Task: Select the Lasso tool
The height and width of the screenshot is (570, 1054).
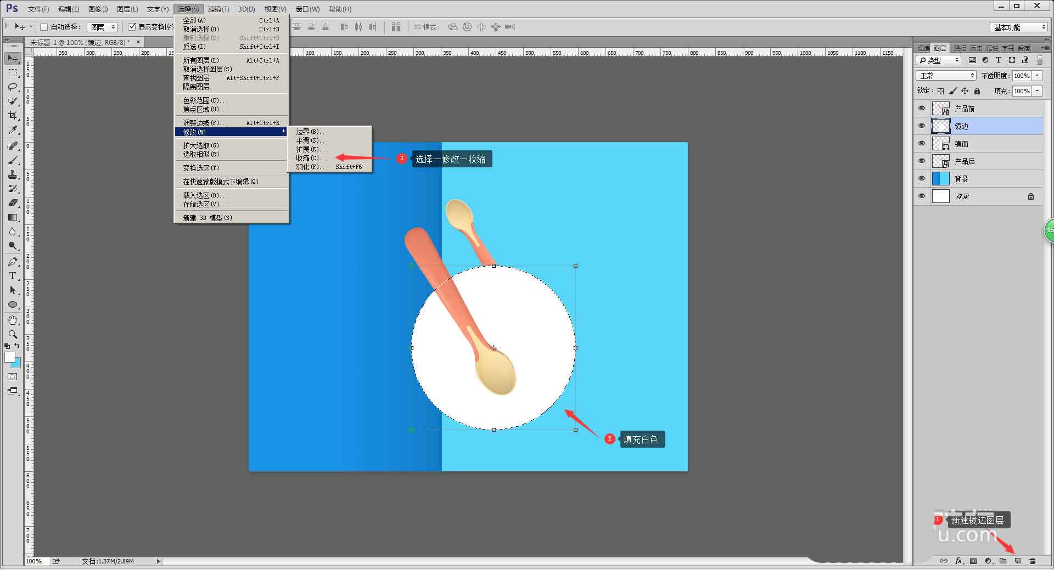Action: [13, 87]
